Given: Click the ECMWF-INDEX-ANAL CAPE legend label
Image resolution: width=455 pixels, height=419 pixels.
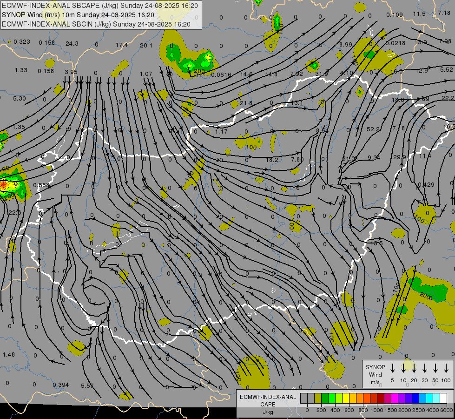Looking at the screenshot, I should [x=268, y=404].
